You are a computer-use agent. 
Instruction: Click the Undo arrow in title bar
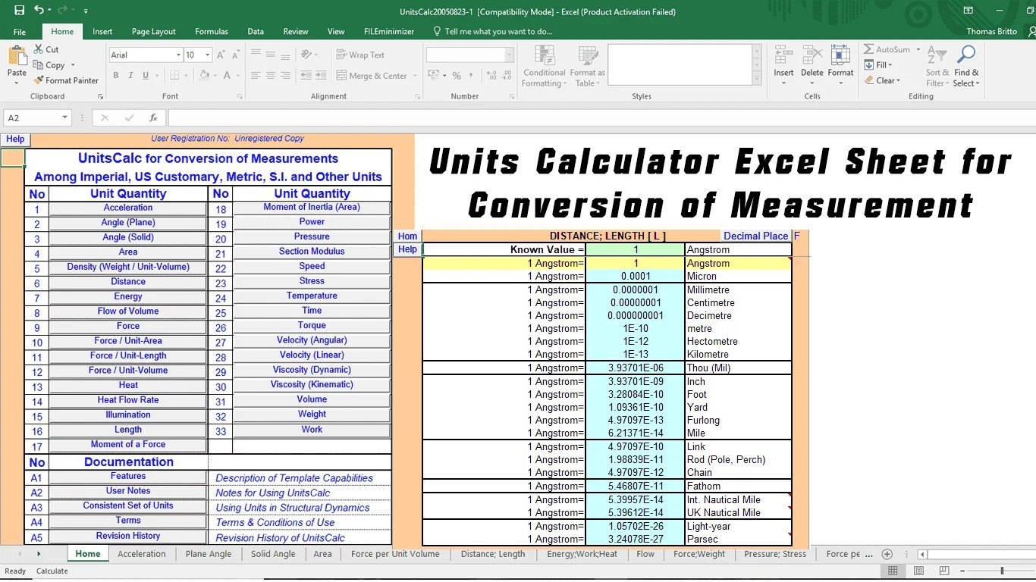39,11
